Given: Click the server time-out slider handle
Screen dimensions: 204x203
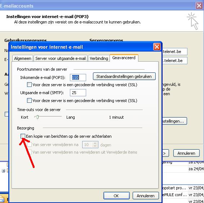Looking at the screenshot, I should pyautogui.click(x=37, y=117).
